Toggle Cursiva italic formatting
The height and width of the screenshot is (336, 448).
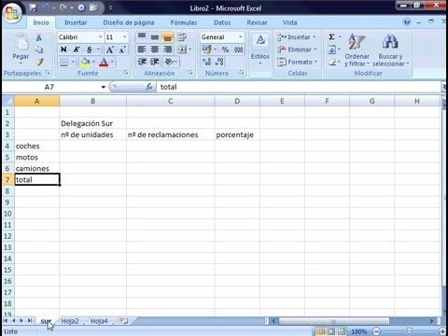point(77,49)
